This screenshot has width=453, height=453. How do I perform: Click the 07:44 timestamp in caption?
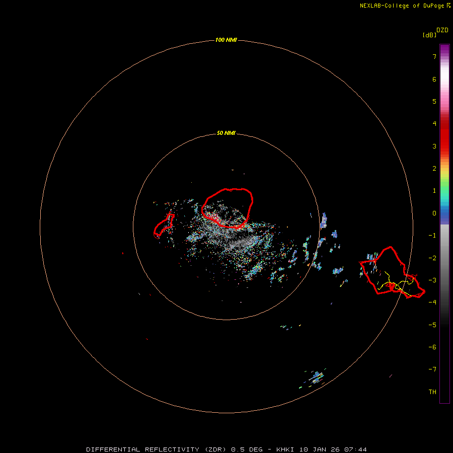356,449
